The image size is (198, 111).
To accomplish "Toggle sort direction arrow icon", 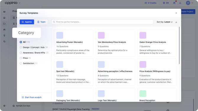I will (x=176, y=22).
